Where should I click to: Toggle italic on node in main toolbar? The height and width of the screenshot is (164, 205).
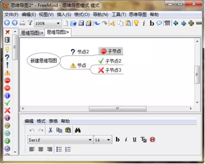(144, 23)
